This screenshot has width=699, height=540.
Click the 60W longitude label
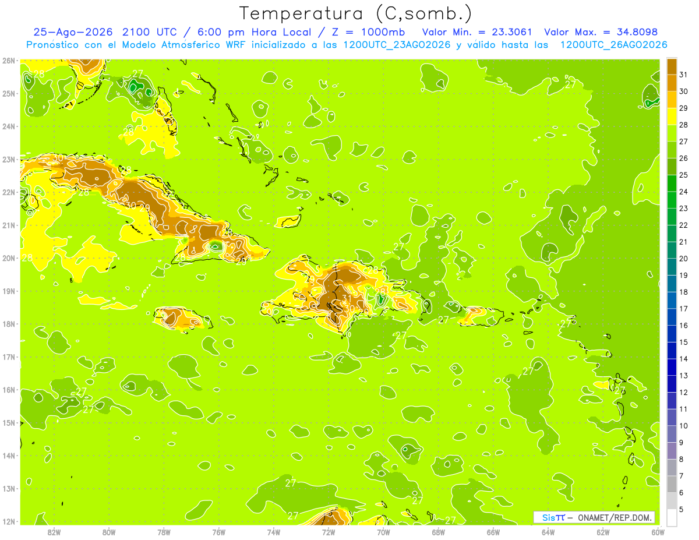click(x=658, y=532)
